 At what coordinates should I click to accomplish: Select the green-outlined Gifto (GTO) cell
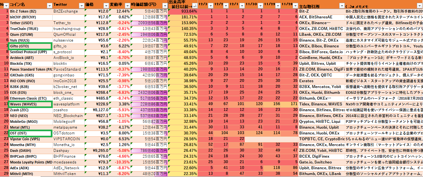click(x=30, y=46)
